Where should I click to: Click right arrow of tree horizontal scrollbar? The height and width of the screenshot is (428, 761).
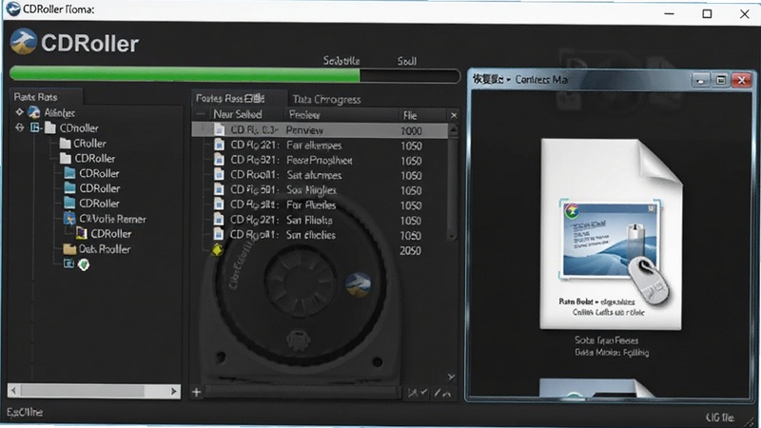coord(174,391)
